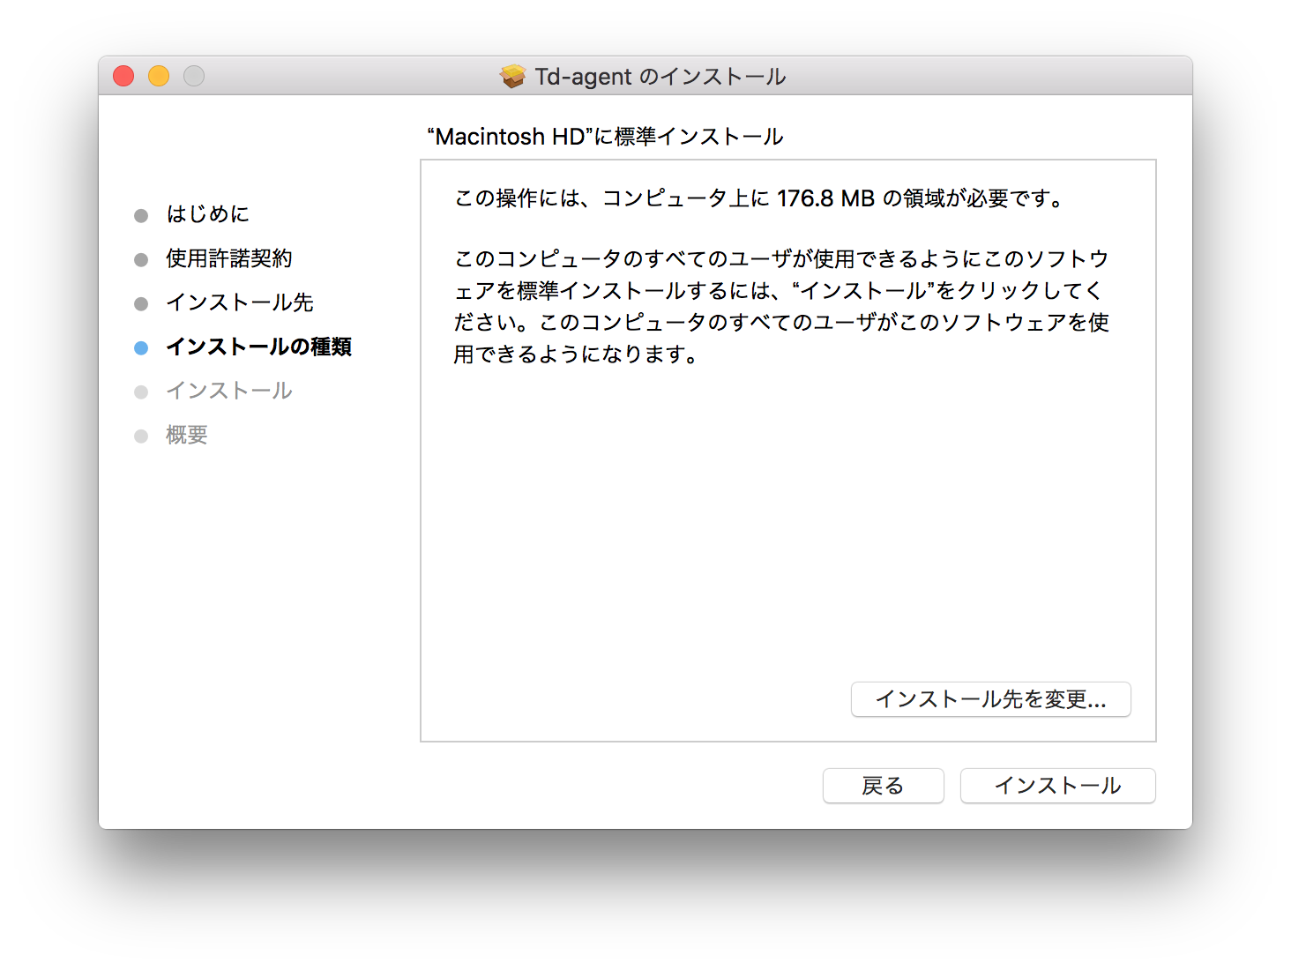
Task: Click the light bullet beside 概要
Action: [141, 436]
